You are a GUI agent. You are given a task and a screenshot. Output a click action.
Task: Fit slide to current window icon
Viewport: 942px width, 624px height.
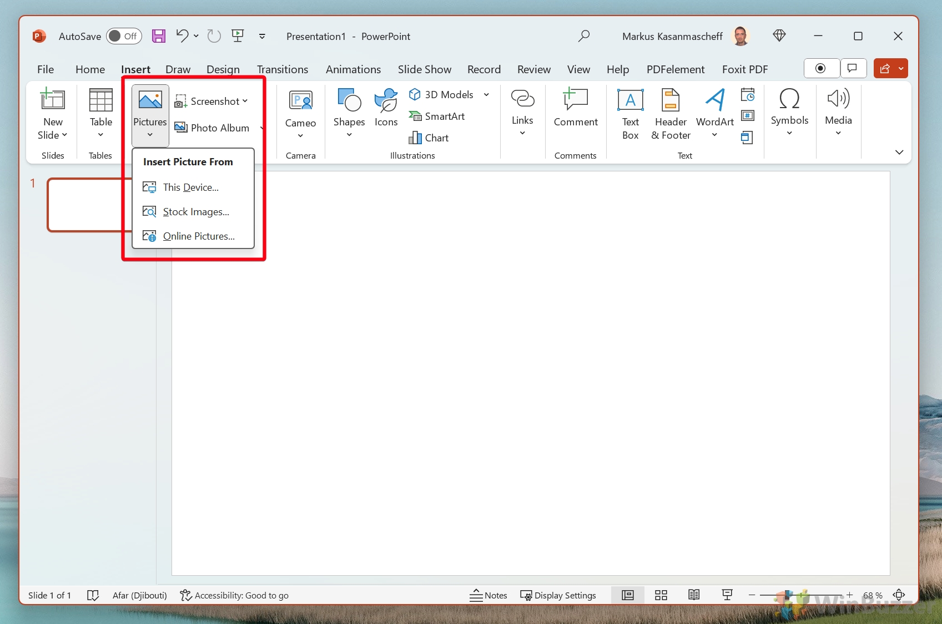(899, 595)
